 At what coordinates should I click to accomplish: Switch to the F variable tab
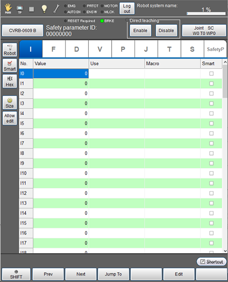(54, 49)
